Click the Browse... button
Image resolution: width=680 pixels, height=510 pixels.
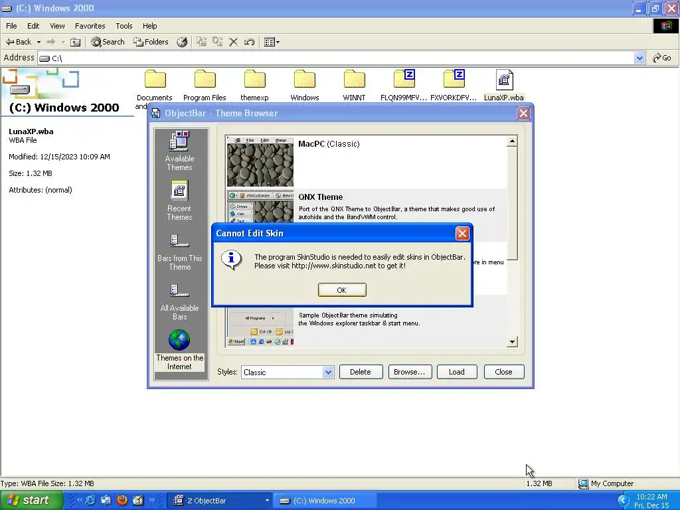409,372
